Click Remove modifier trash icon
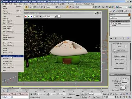This screenshot has width=132, height=99. tap(123, 38)
